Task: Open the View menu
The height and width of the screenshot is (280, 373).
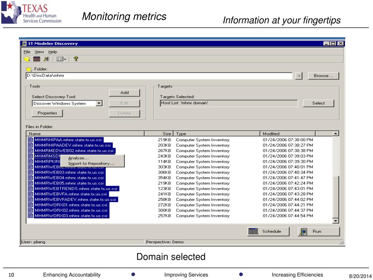Action: point(39,52)
